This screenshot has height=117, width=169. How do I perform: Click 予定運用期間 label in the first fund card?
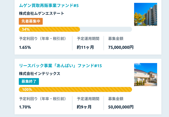pyautogui.click(x=88, y=39)
